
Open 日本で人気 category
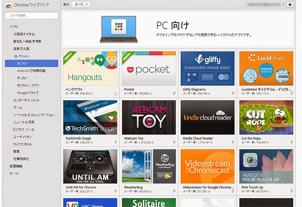(22, 49)
